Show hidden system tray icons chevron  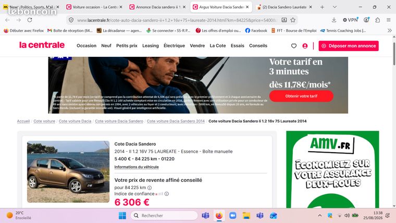click(x=320, y=215)
